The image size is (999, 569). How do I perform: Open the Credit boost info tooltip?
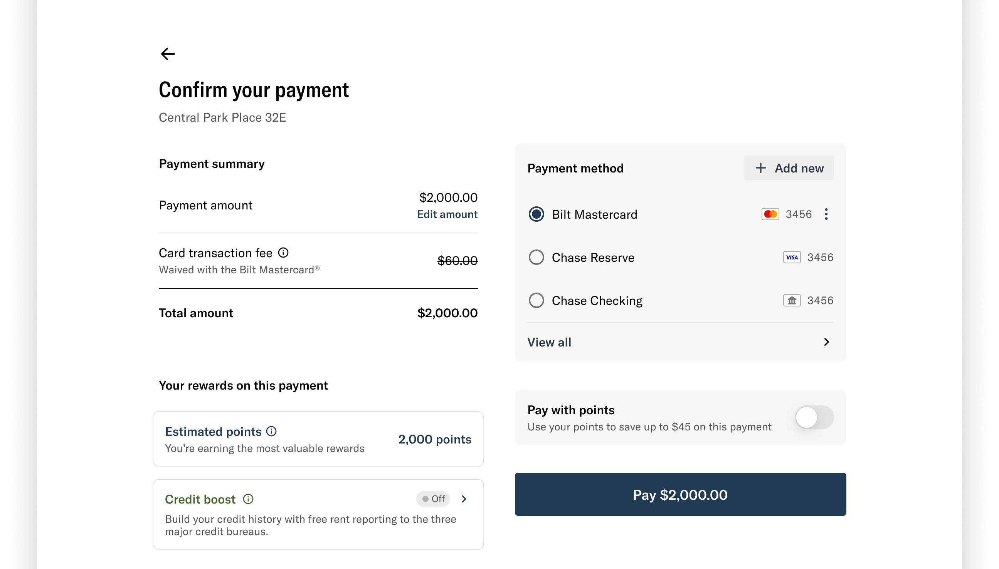247,499
